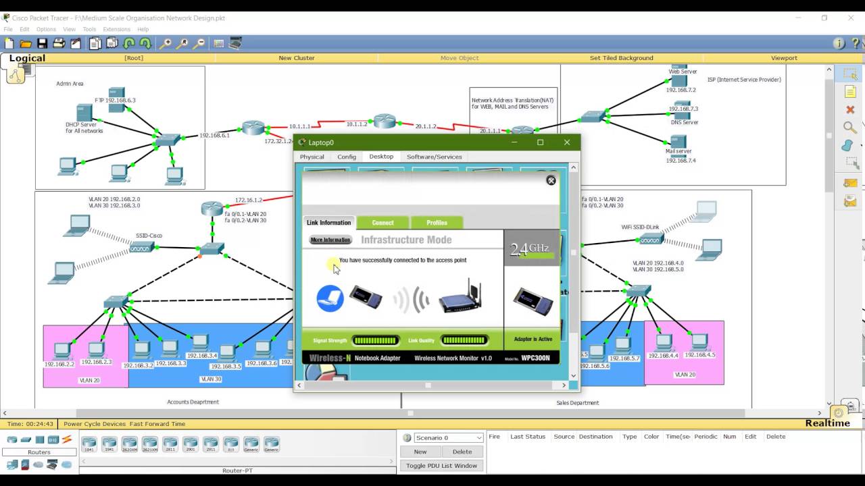Click Power Cycle Devices
The image size is (865, 486).
(x=95, y=424)
